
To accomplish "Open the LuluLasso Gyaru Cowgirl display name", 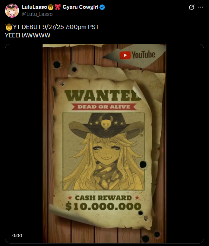I will point(60,7).
